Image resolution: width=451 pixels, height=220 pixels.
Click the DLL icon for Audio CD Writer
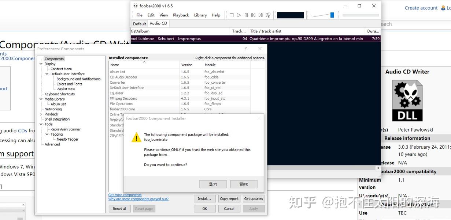pos(407,99)
